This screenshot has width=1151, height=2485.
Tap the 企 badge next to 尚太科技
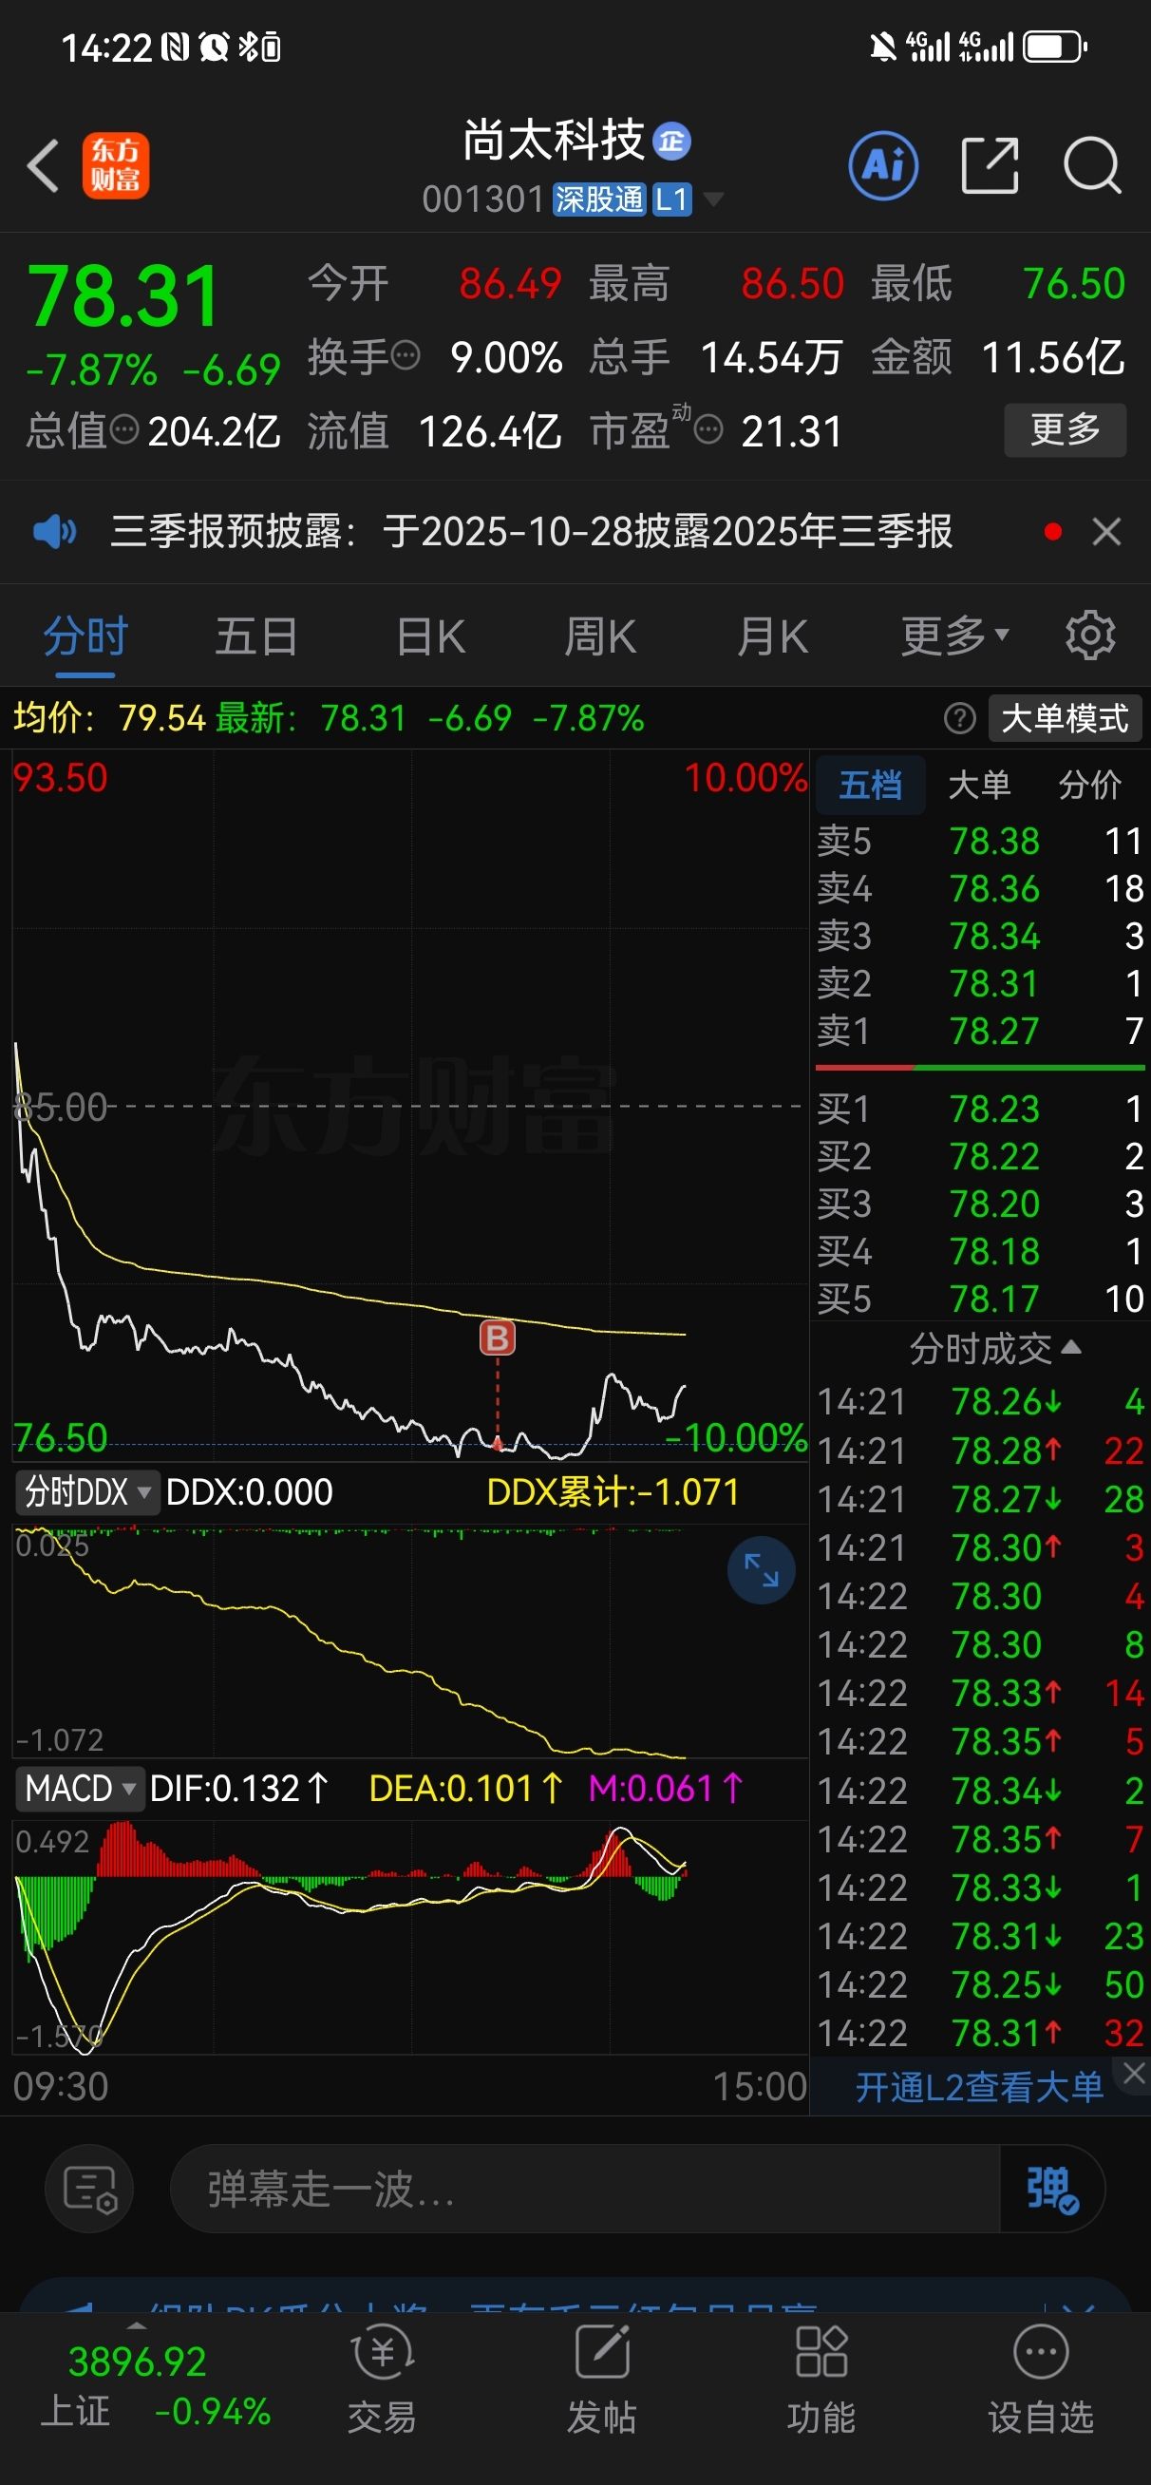tap(671, 142)
